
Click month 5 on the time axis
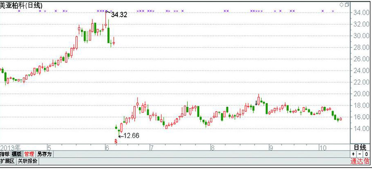49,148
